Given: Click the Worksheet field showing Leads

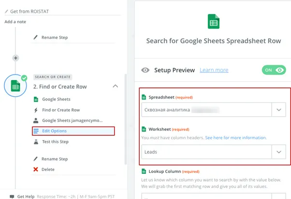Looking at the screenshot, I should coord(206,152).
